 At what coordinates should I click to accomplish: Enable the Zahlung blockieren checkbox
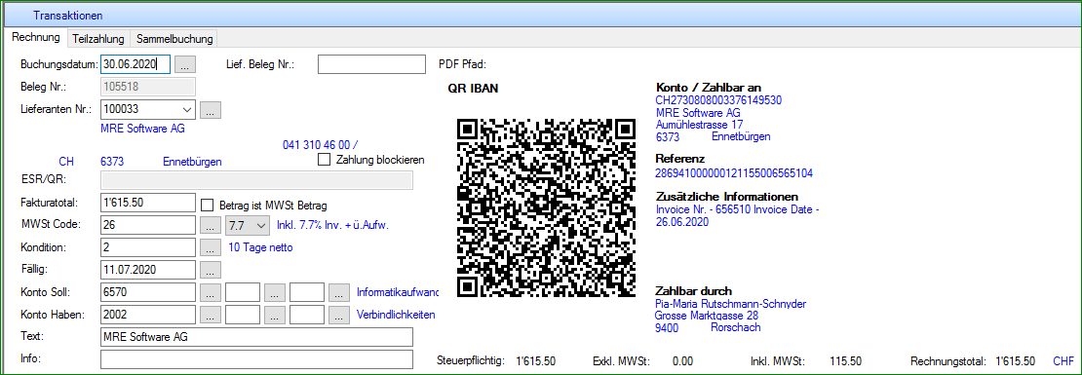coord(324,160)
